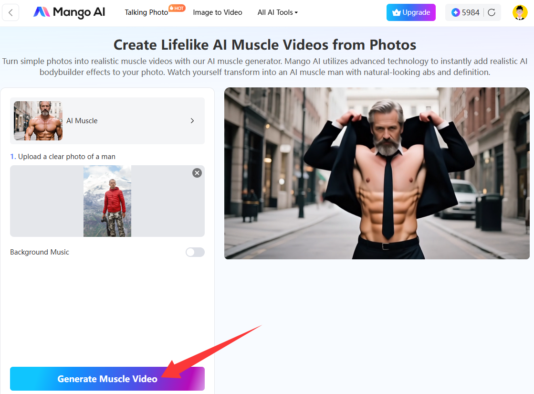The height and width of the screenshot is (394, 534).
Task: Open the user profile avatar
Action: coord(520,13)
